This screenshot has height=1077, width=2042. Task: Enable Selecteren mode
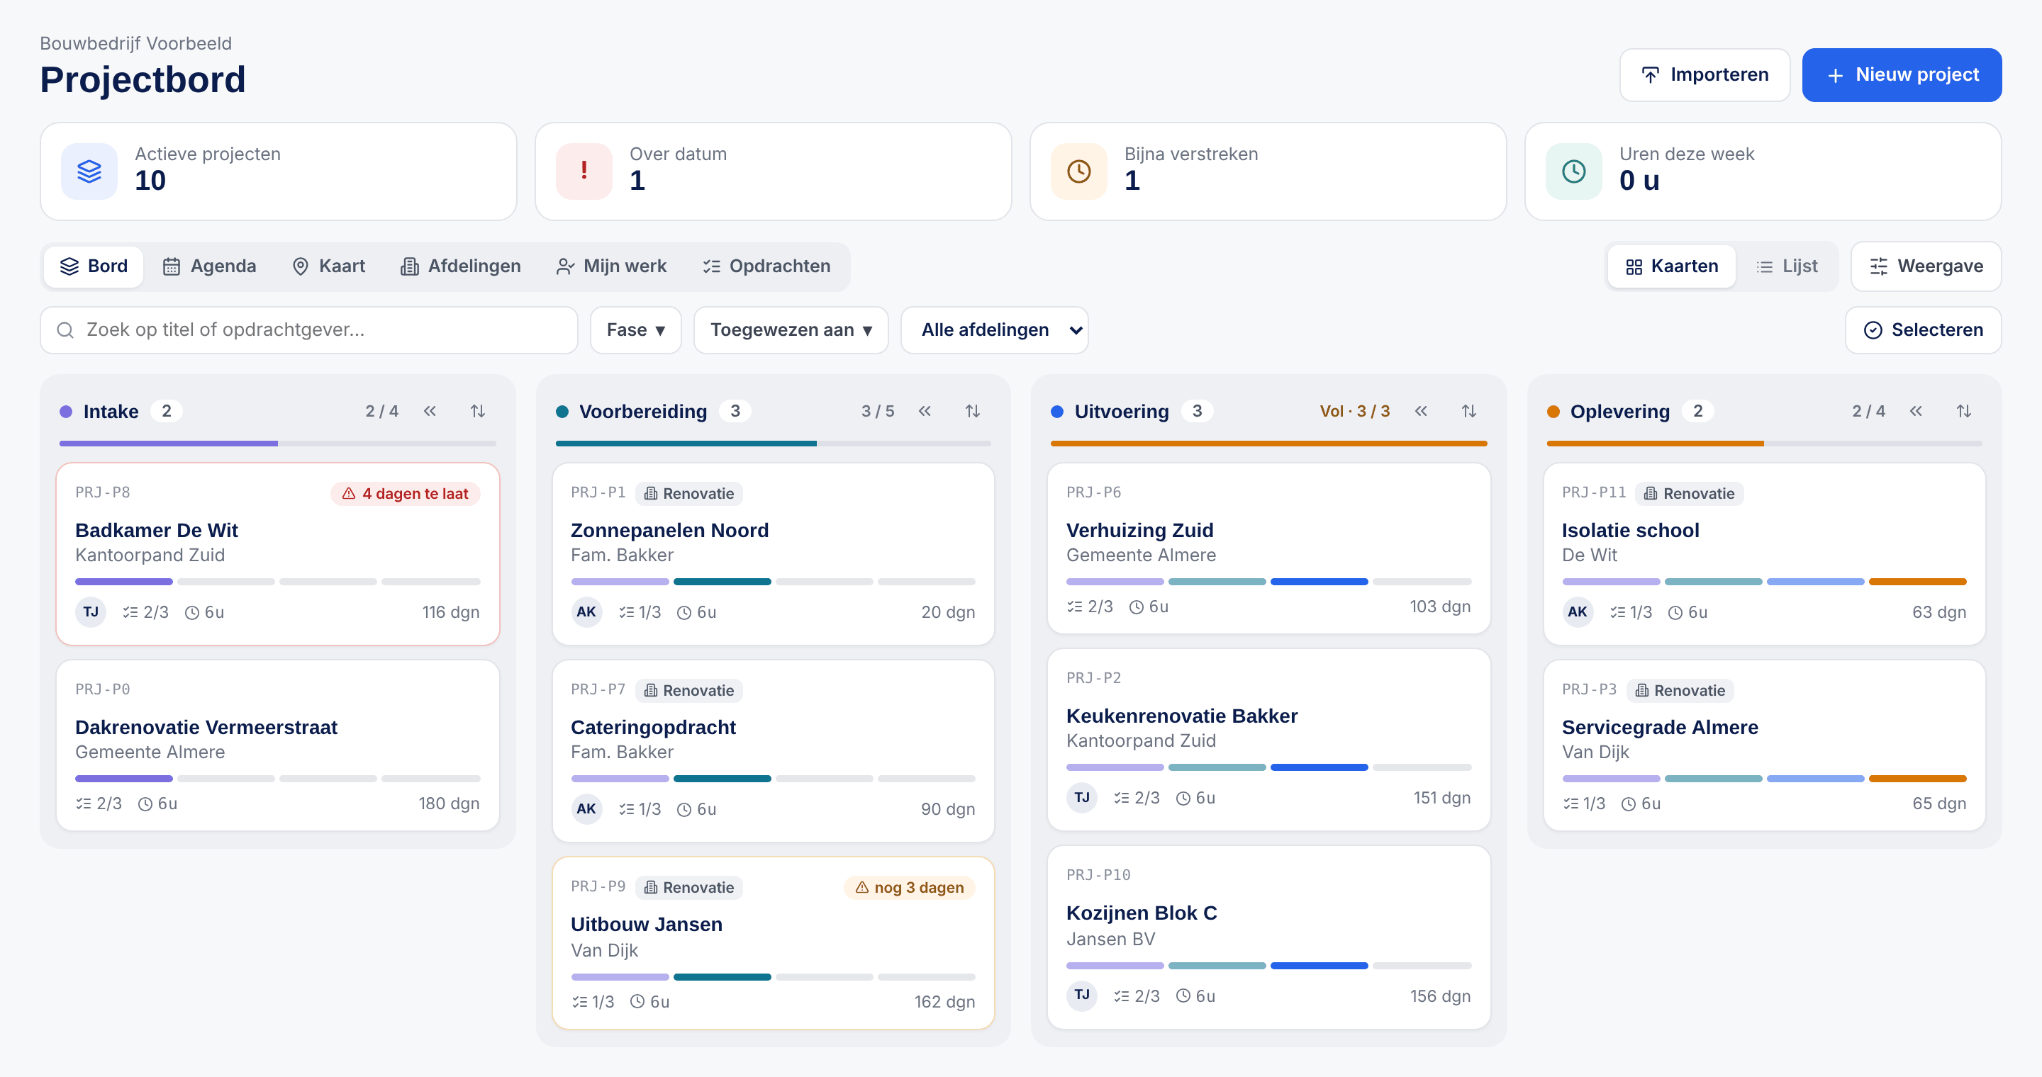coord(1923,330)
